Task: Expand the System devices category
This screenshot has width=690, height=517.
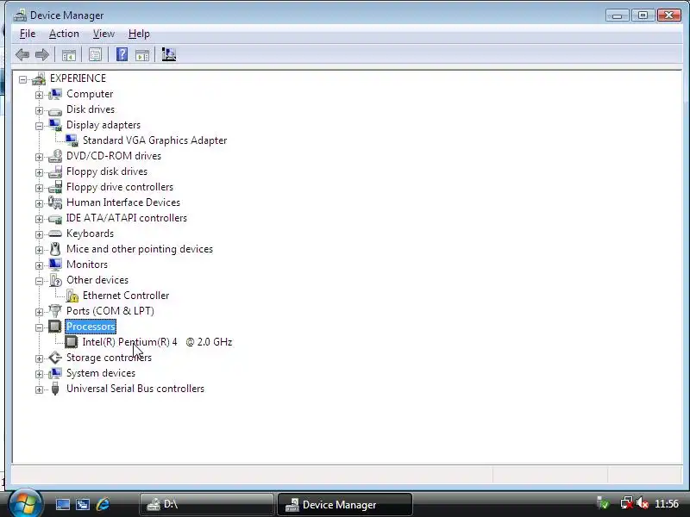Action: click(39, 374)
